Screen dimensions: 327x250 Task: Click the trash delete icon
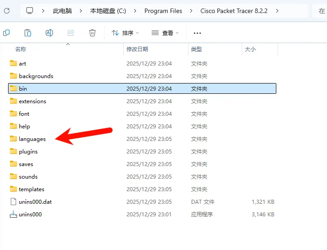92,33
